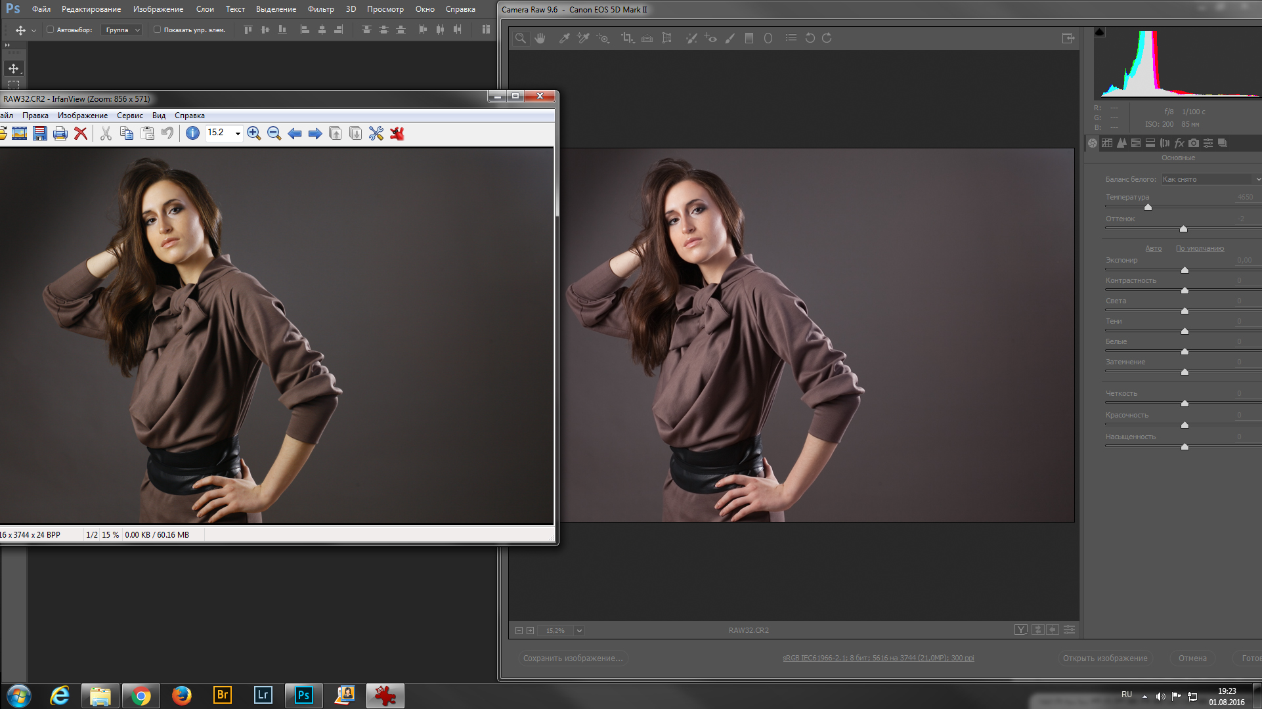Enable the Автовыбор checkbox
Viewport: 1262px width, 709px height.
pyautogui.click(x=50, y=30)
